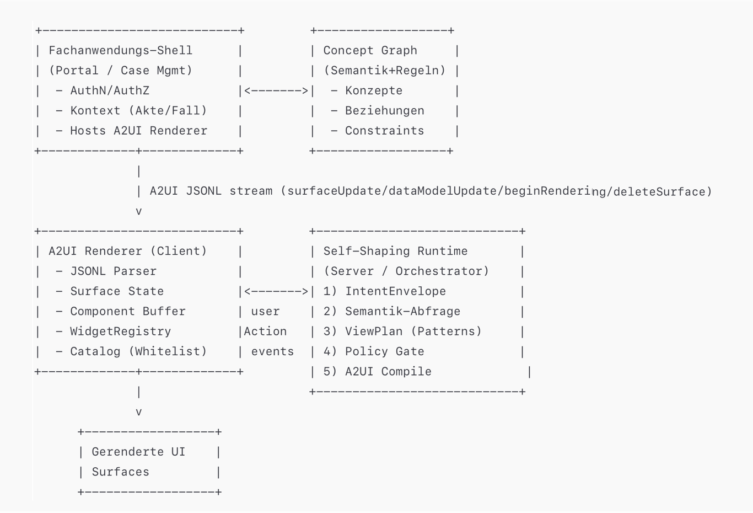Screen dimensions: 753x513
Task: Click the "Component Buffer" entry
Action: tap(127, 312)
